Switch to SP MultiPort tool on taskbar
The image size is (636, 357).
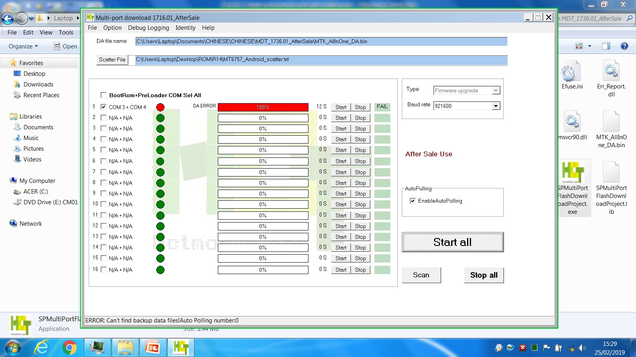pos(180,348)
